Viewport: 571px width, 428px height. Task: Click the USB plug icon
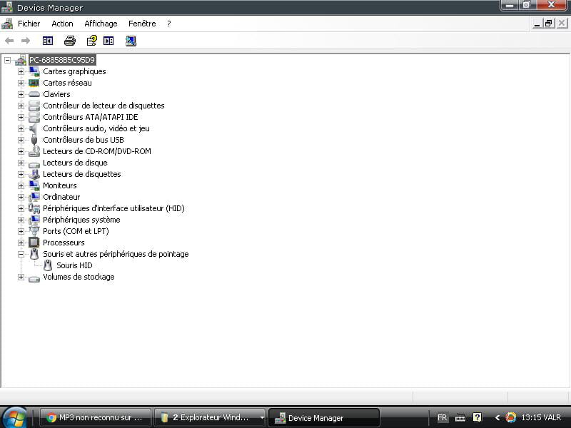click(x=34, y=140)
